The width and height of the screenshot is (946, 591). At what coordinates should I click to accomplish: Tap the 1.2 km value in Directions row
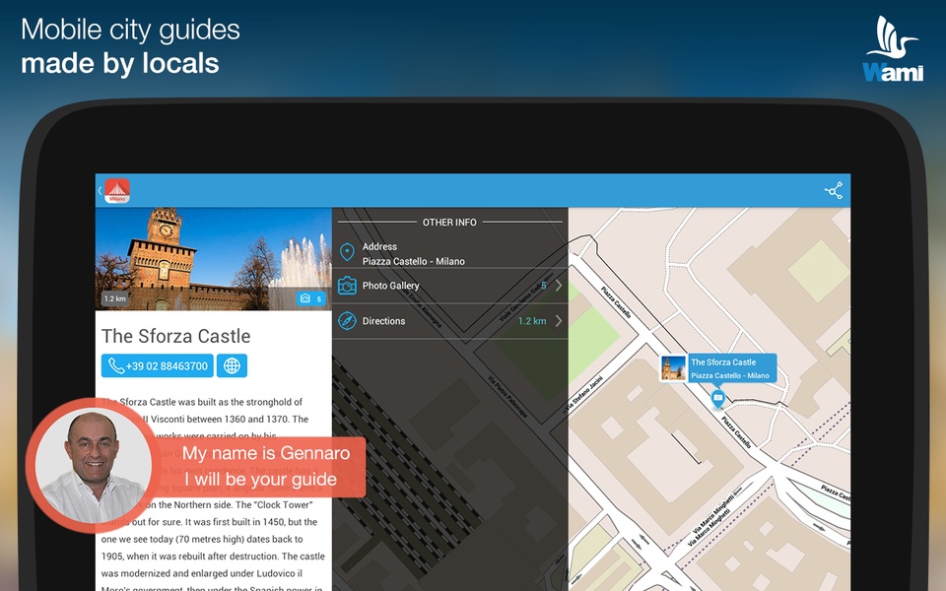[532, 321]
